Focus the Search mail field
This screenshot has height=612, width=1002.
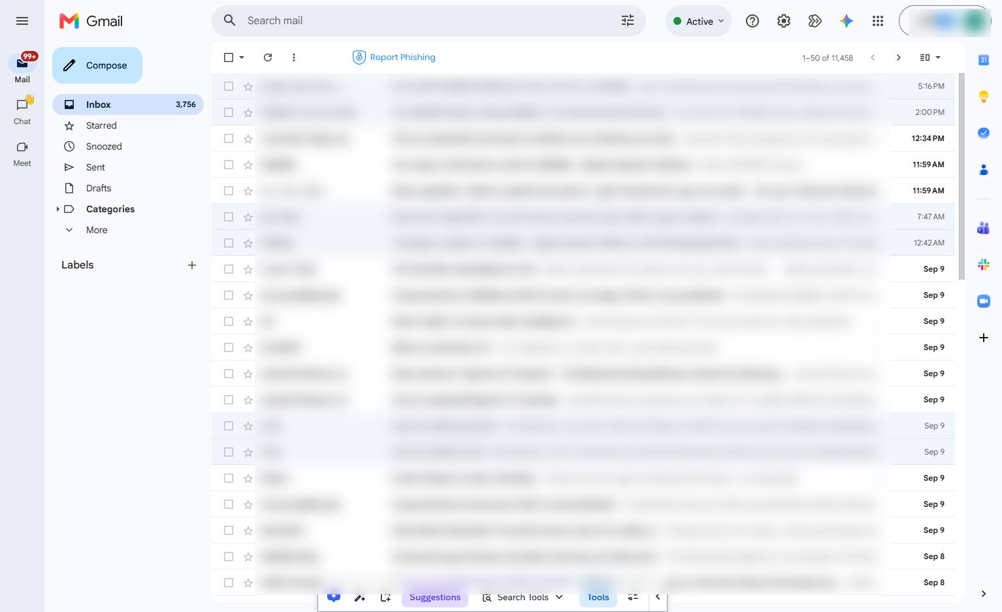click(428, 21)
